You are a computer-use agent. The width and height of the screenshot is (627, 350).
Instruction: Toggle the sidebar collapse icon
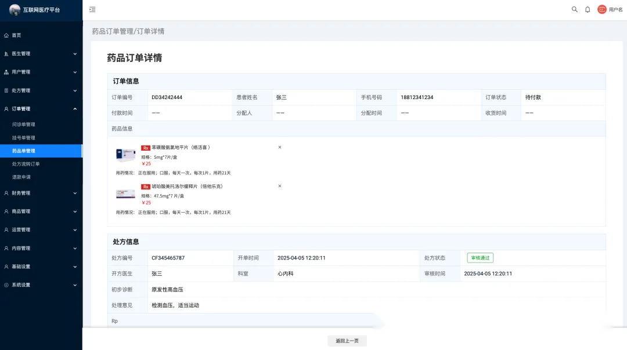[92, 9]
